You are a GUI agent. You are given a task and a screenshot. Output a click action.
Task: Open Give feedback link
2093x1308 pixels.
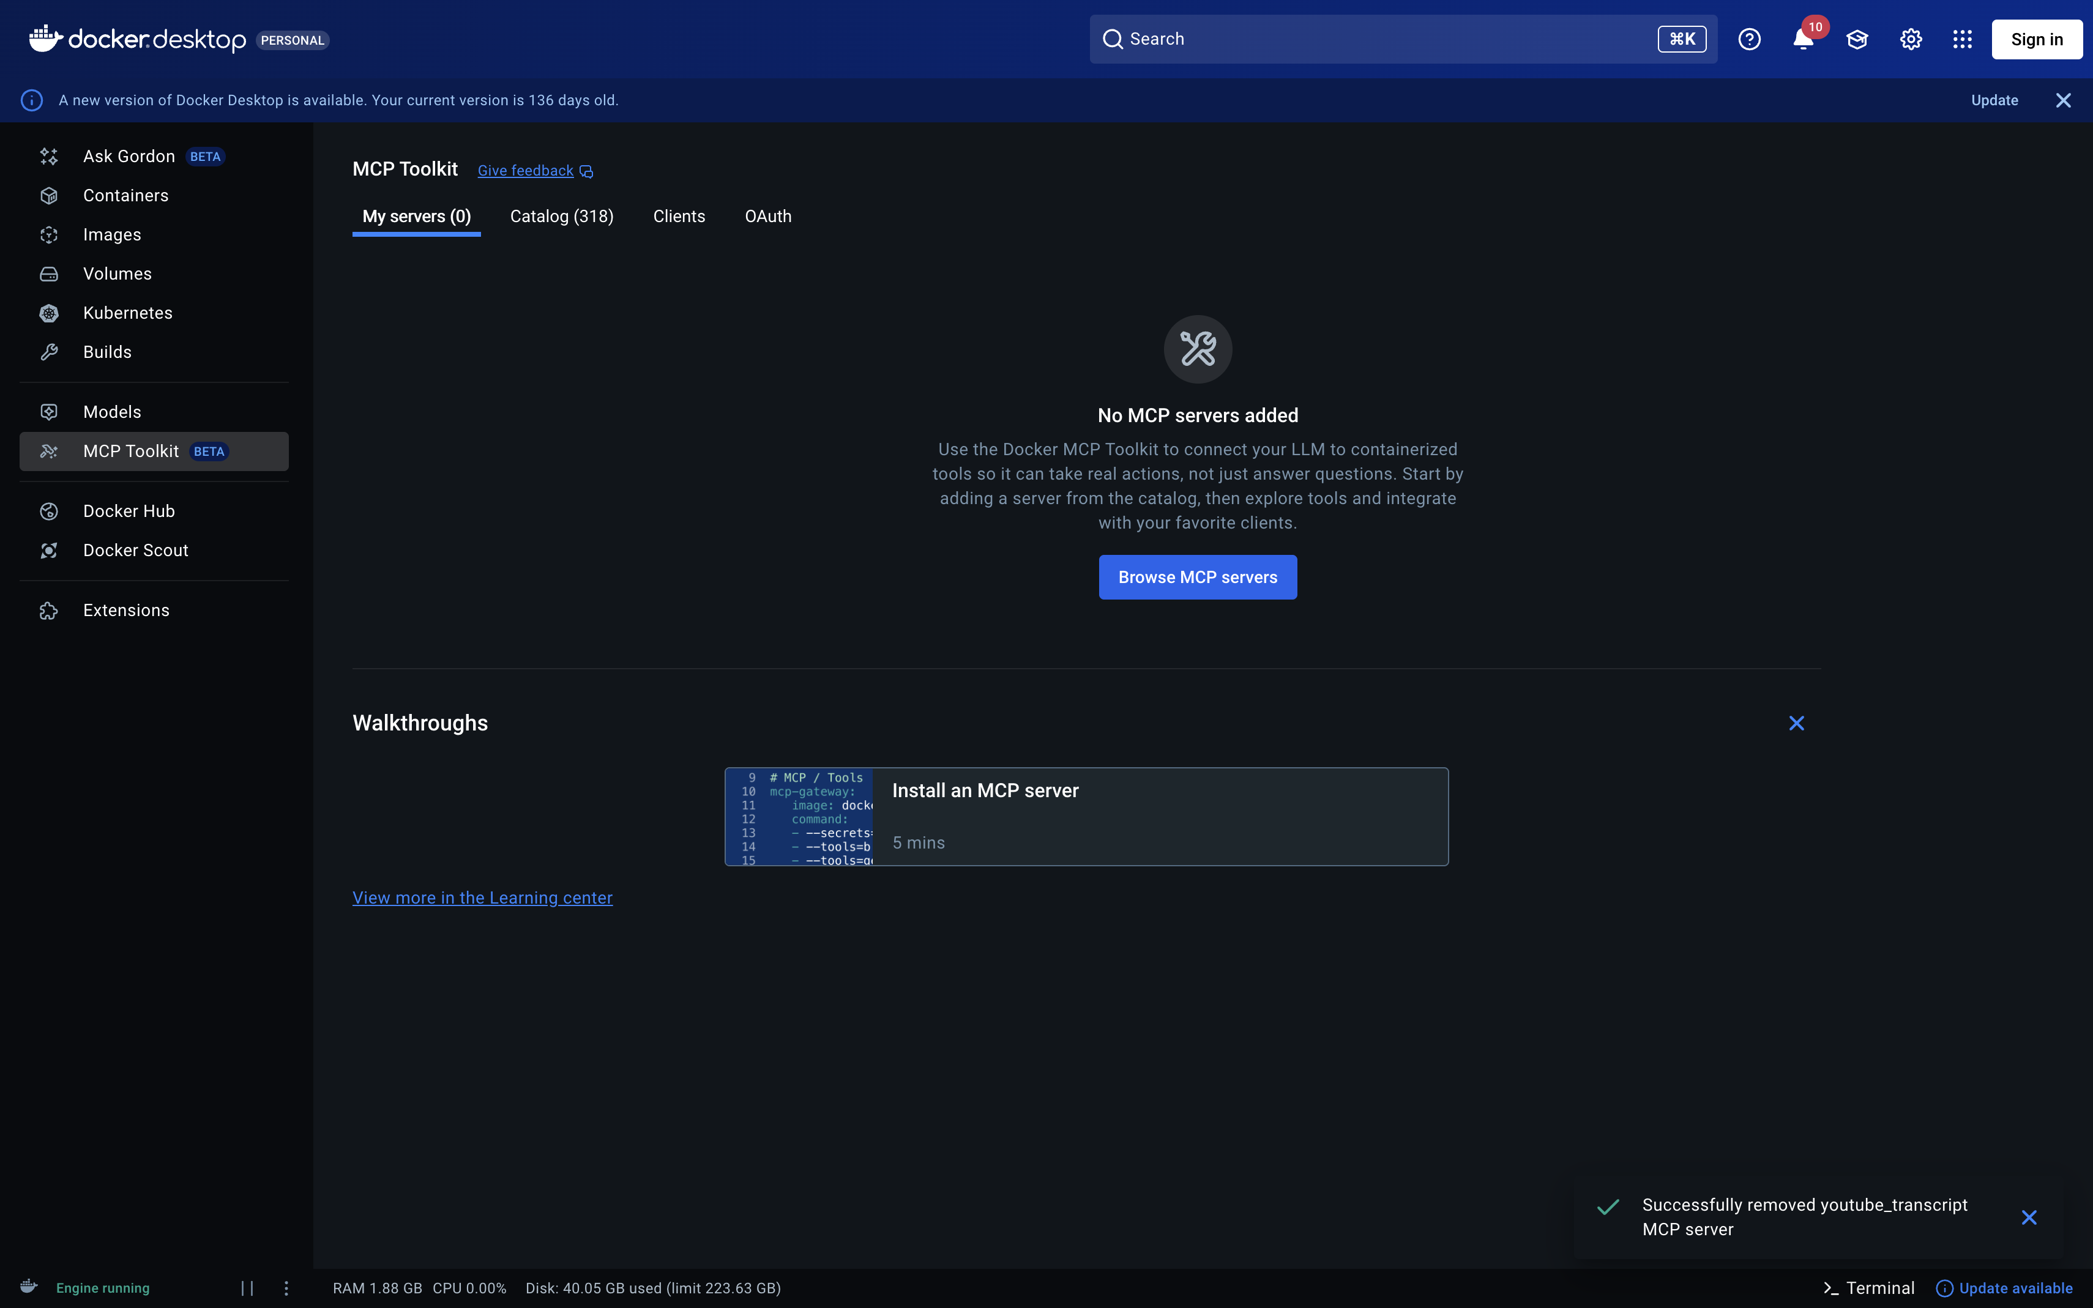(526, 171)
